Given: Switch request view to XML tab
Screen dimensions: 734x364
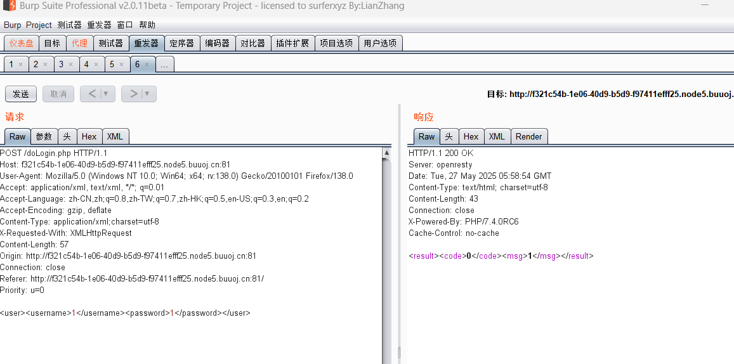Looking at the screenshot, I should [115, 136].
